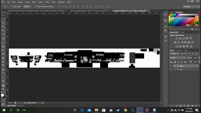
Task: Add Curves adjustment icon
Action: coord(184,38)
